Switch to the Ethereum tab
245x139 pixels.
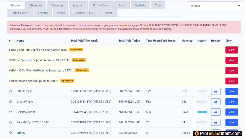tap(36, 5)
